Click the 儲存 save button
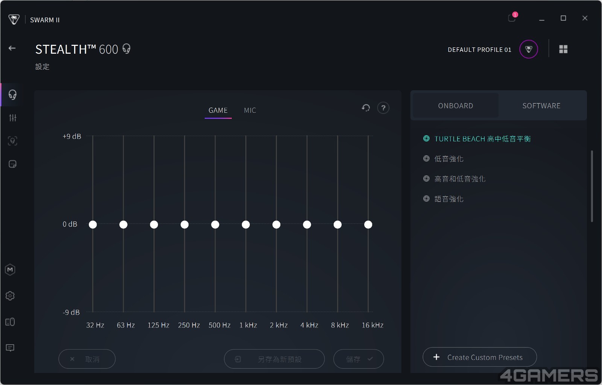This screenshot has height=385, width=602. tap(359, 359)
